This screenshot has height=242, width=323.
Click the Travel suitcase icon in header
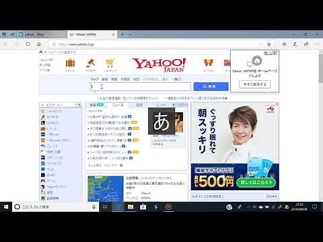[x=70, y=63]
